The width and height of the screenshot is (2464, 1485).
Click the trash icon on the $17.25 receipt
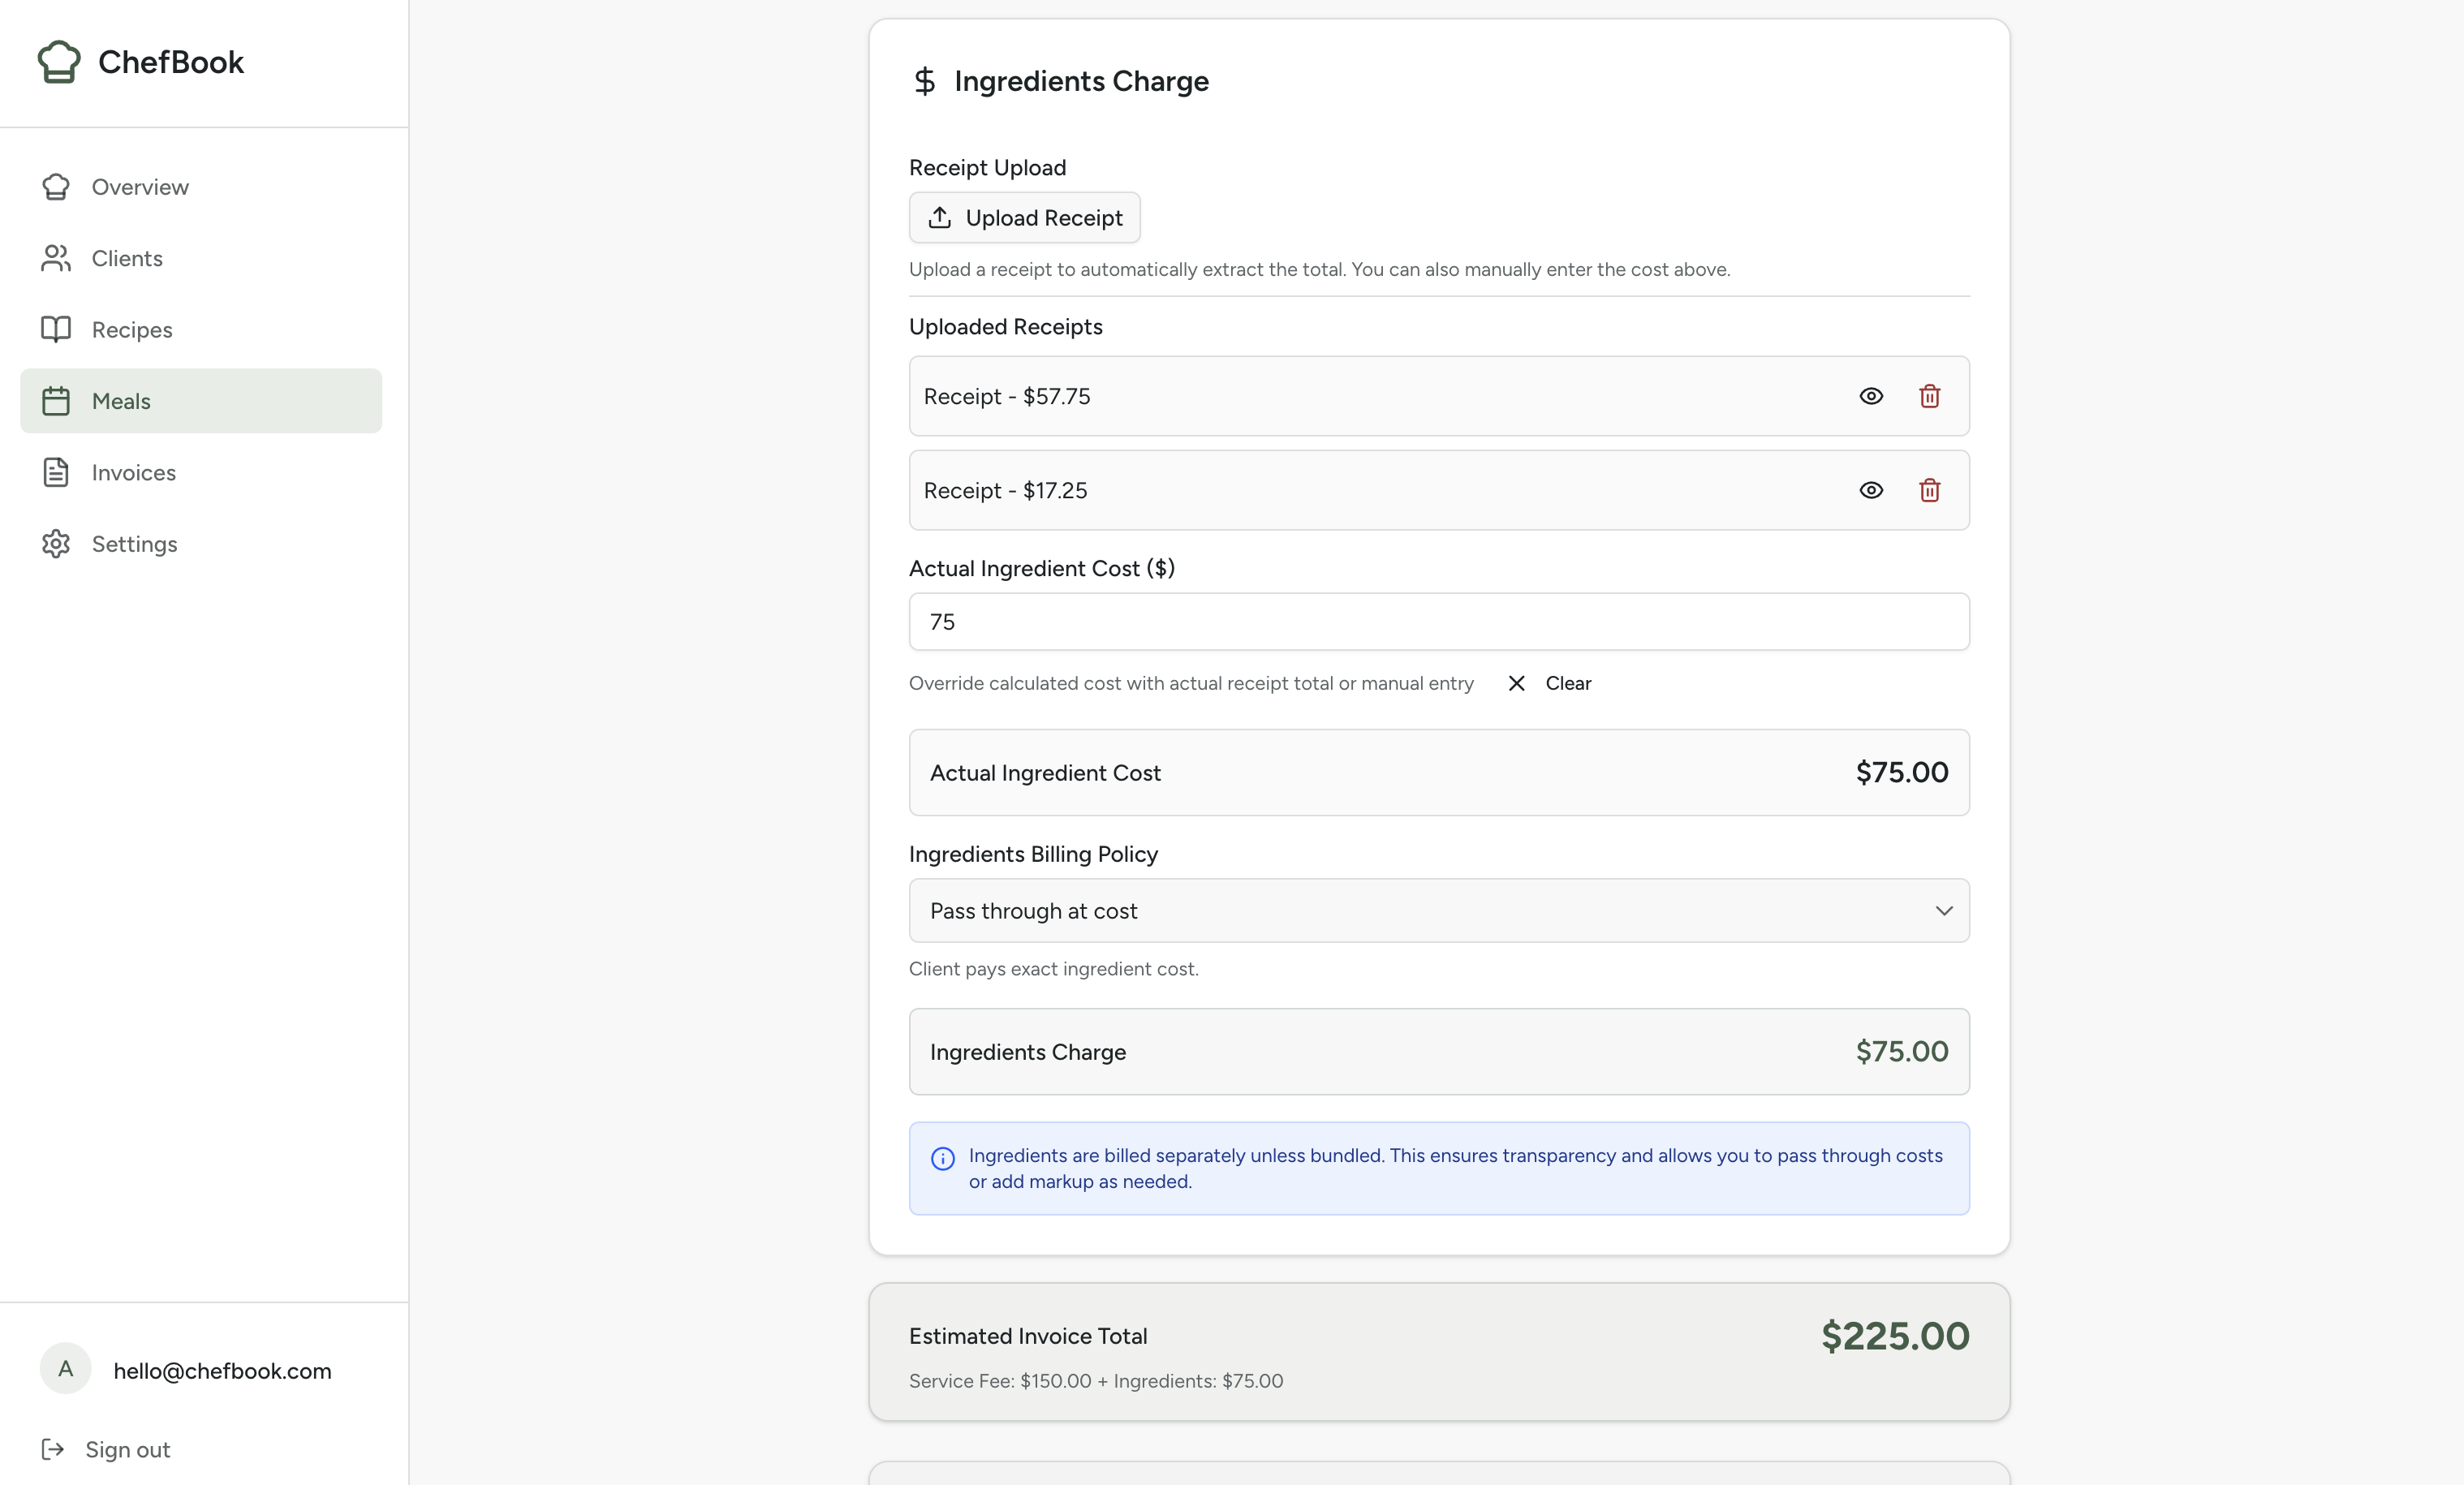point(1930,490)
